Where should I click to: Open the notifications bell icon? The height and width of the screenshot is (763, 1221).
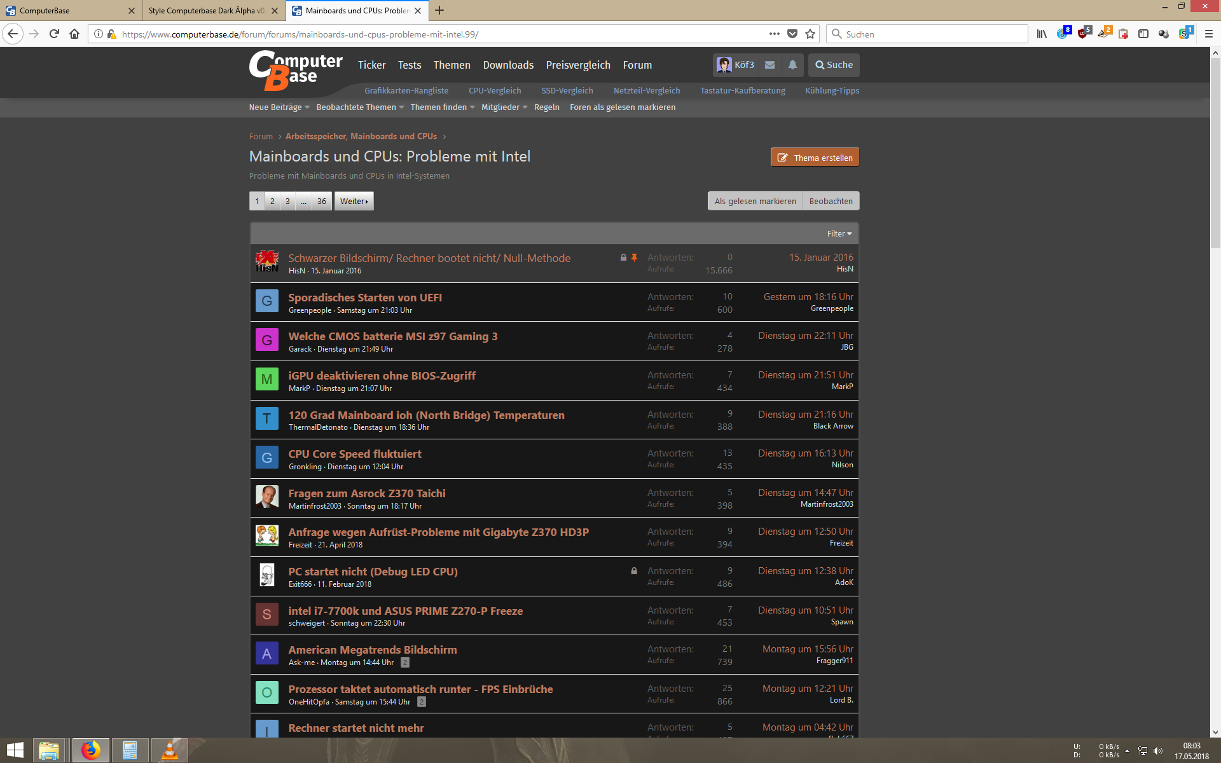[792, 65]
